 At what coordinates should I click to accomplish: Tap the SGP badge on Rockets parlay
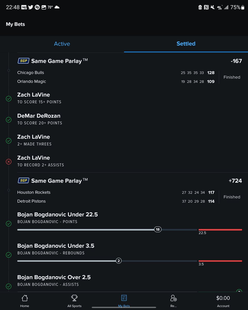click(x=23, y=181)
